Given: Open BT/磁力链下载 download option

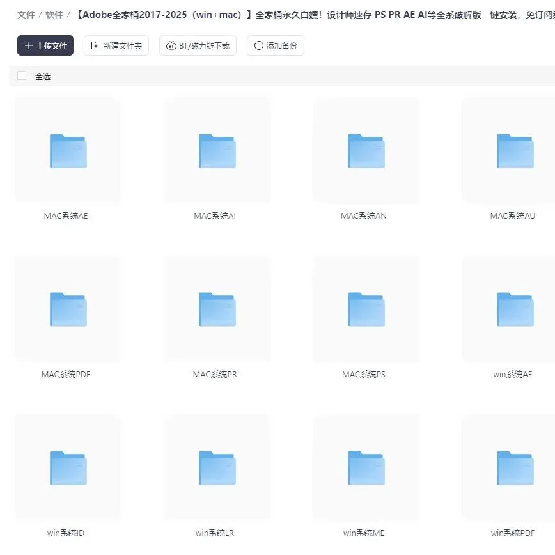Looking at the screenshot, I should click(198, 45).
